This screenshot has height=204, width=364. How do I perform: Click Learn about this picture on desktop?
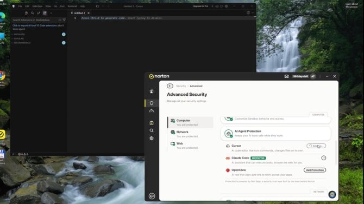pos(352,5)
